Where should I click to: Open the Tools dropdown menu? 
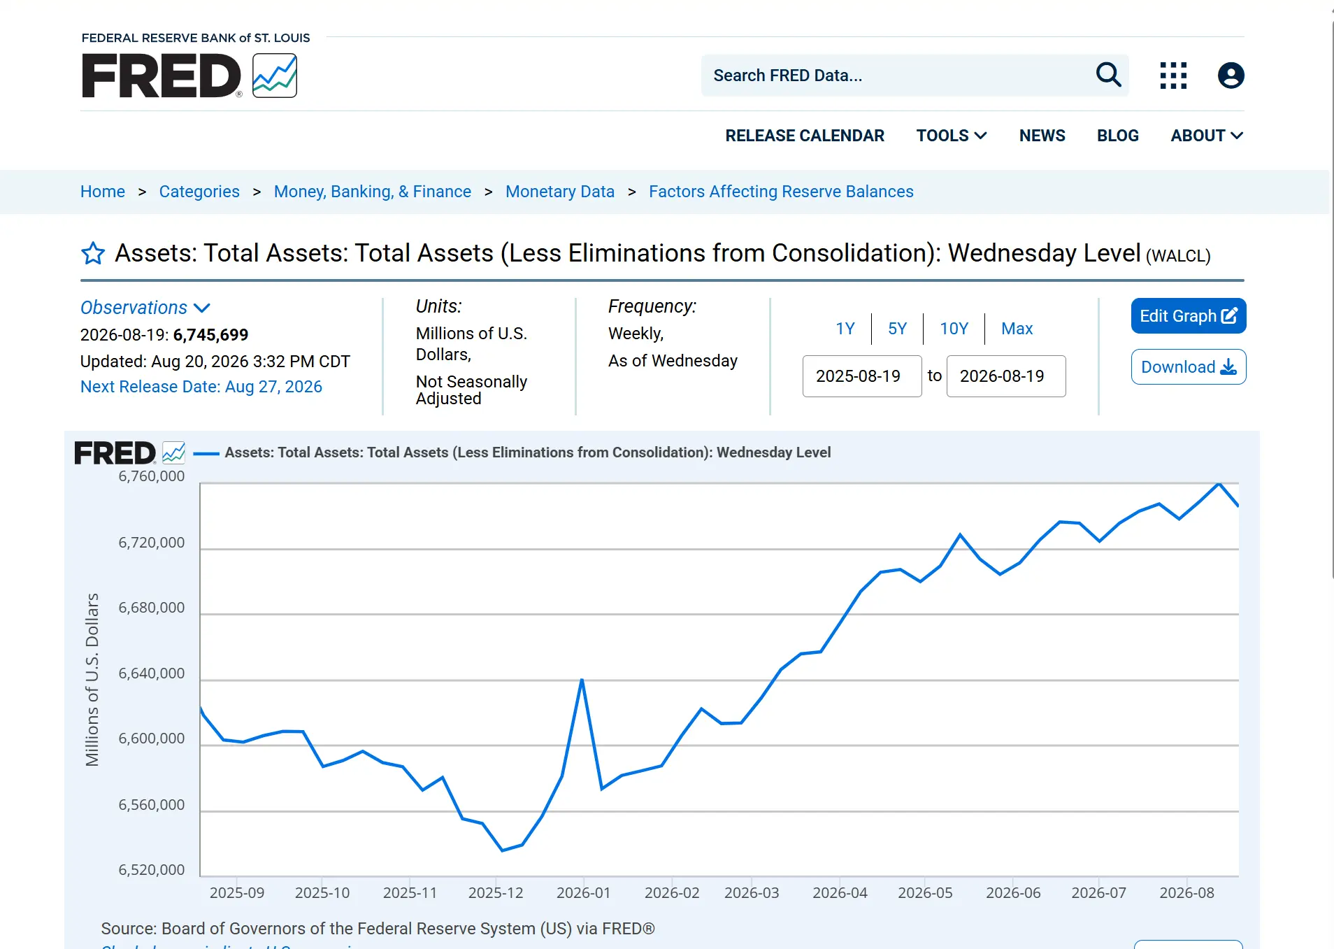[x=952, y=136]
